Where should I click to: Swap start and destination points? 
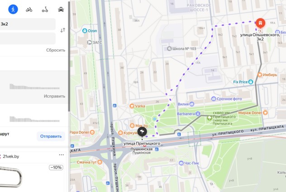pos(63,30)
